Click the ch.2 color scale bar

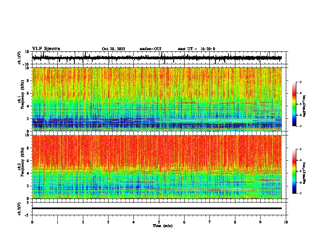[x=294, y=171]
